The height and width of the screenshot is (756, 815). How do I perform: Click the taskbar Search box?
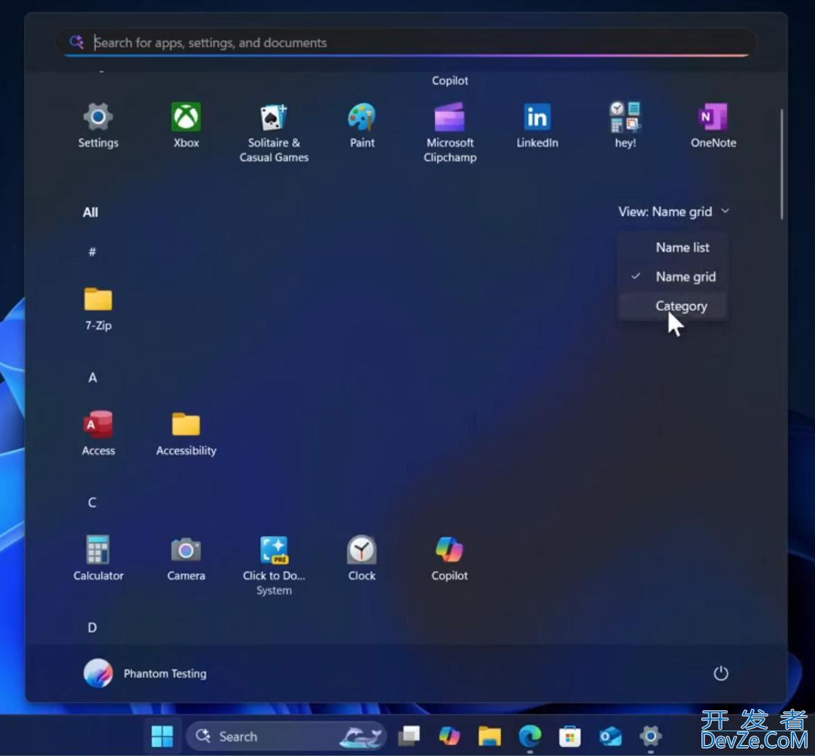click(x=286, y=736)
